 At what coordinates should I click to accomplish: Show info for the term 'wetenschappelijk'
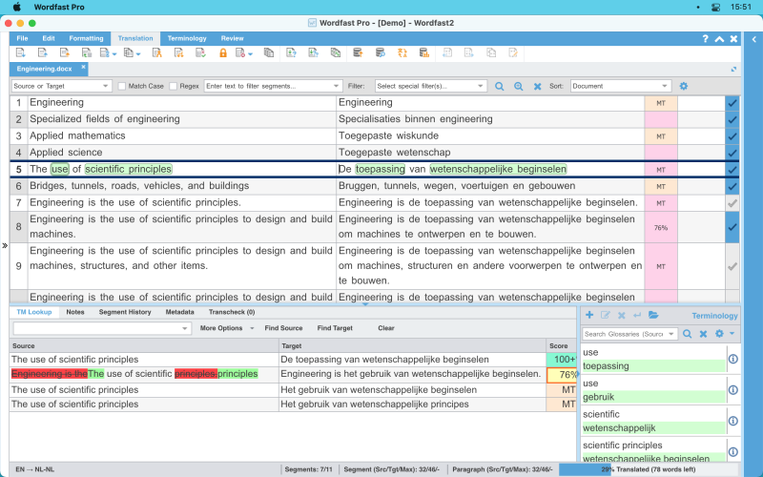733,421
